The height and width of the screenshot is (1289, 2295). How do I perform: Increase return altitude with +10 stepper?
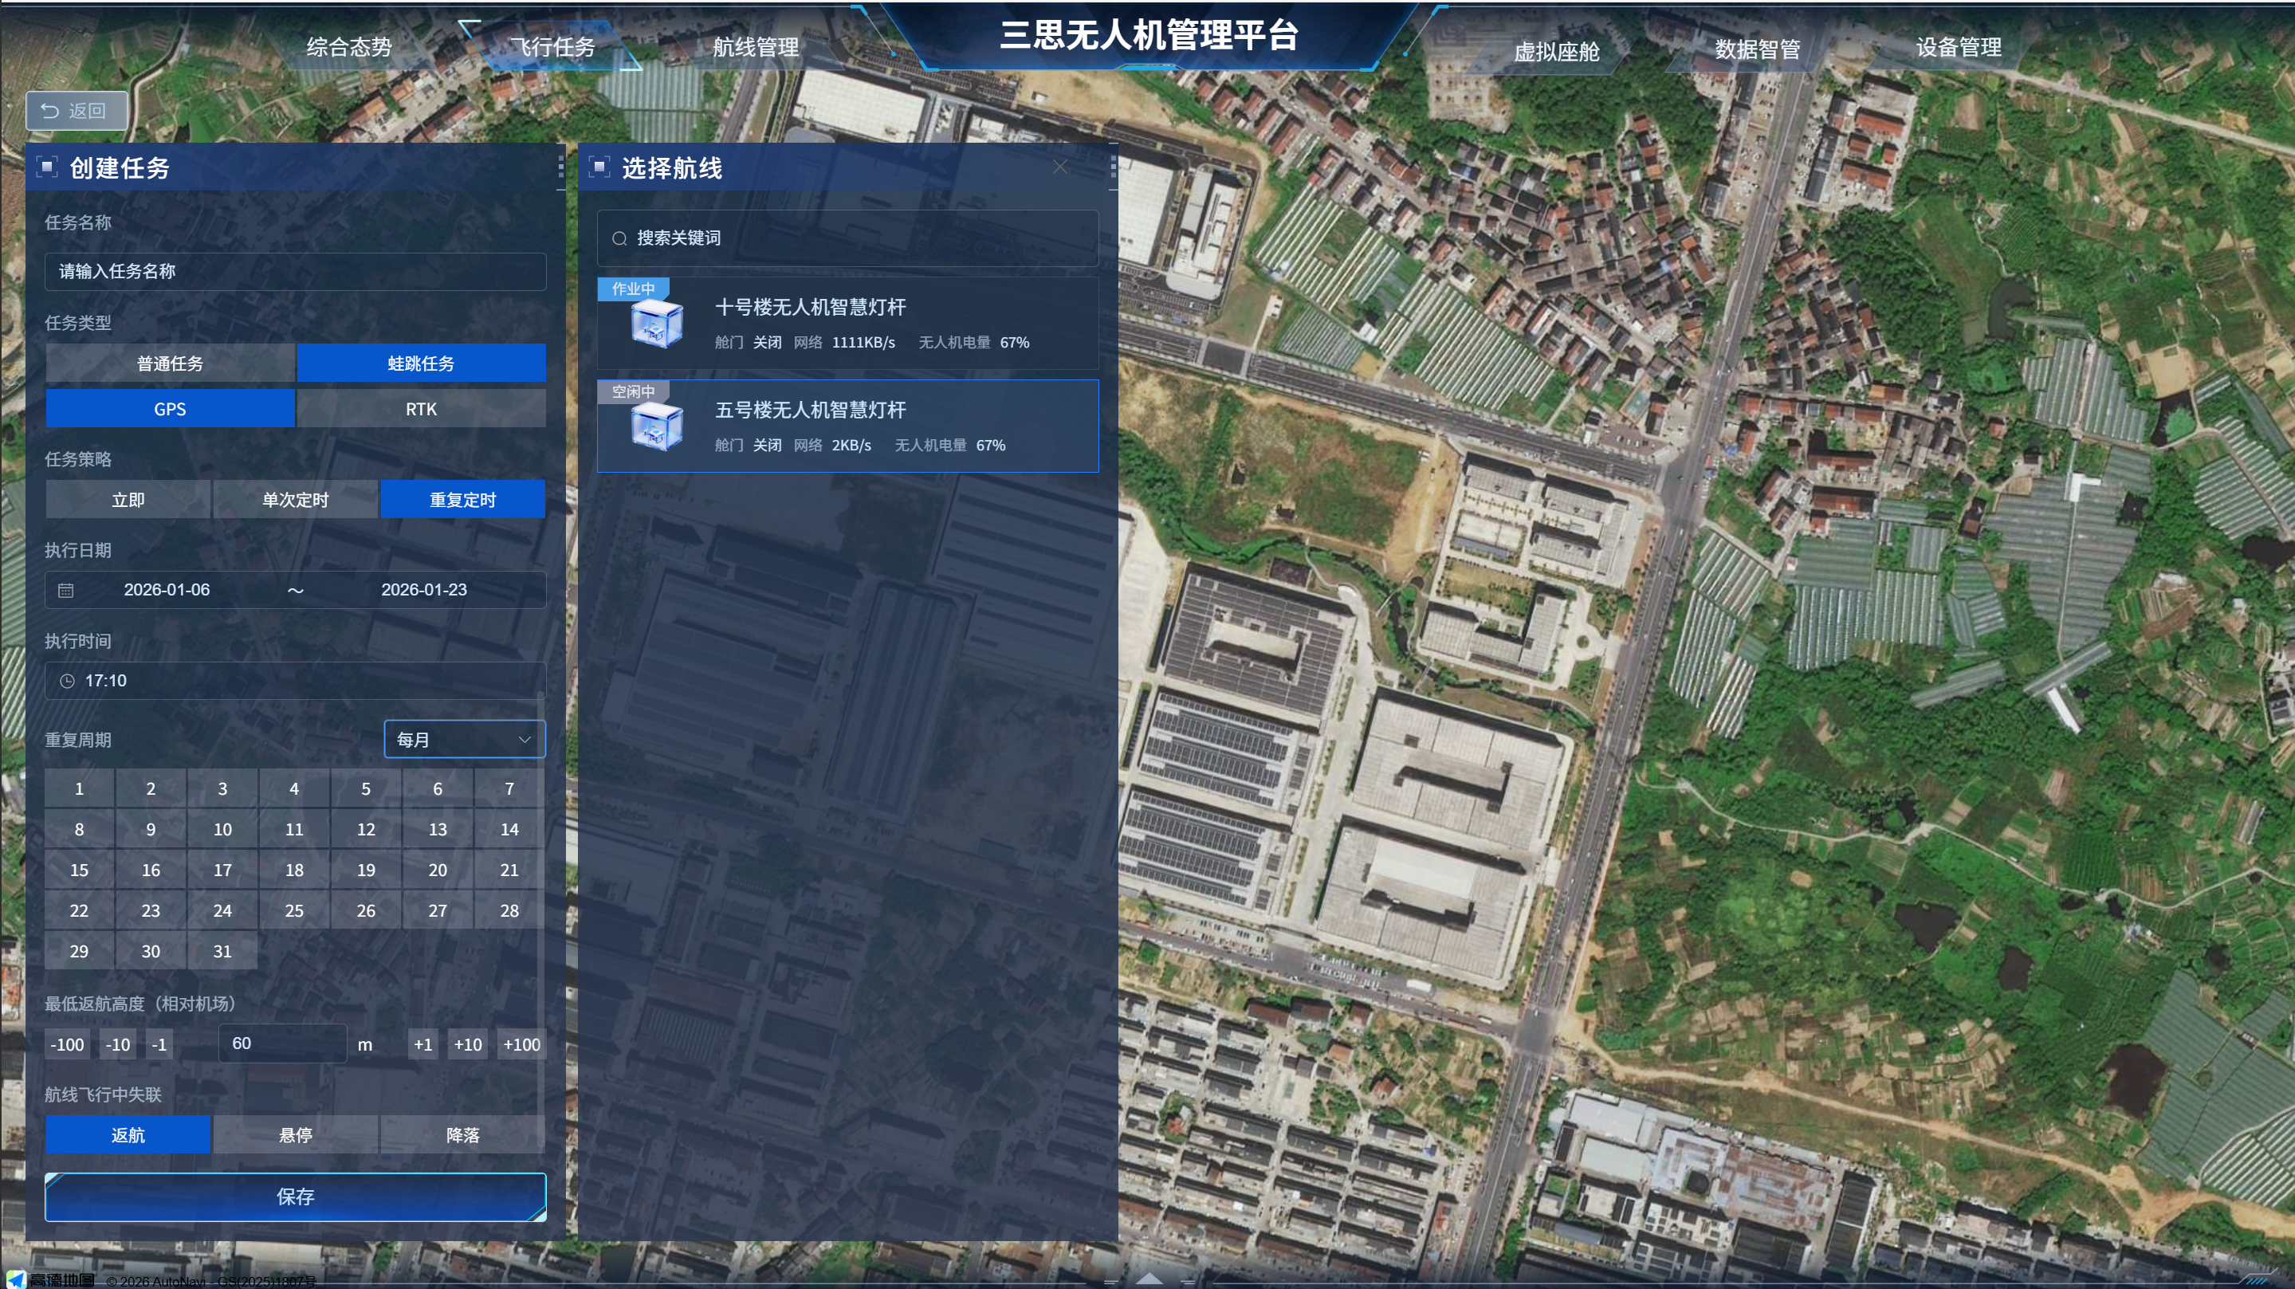click(x=467, y=1044)
